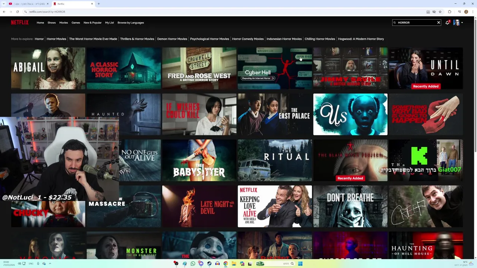Click the install-app icon in the address bar
Screen dimensions: 477x268
(x=428, y=12)
